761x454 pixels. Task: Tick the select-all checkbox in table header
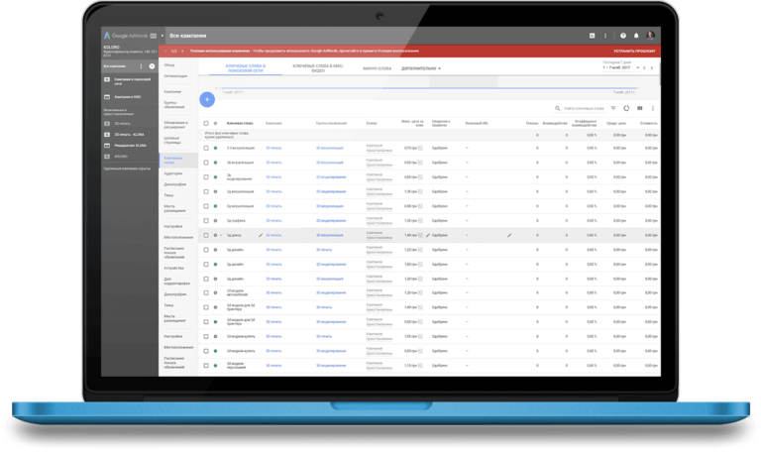(206, 123)
